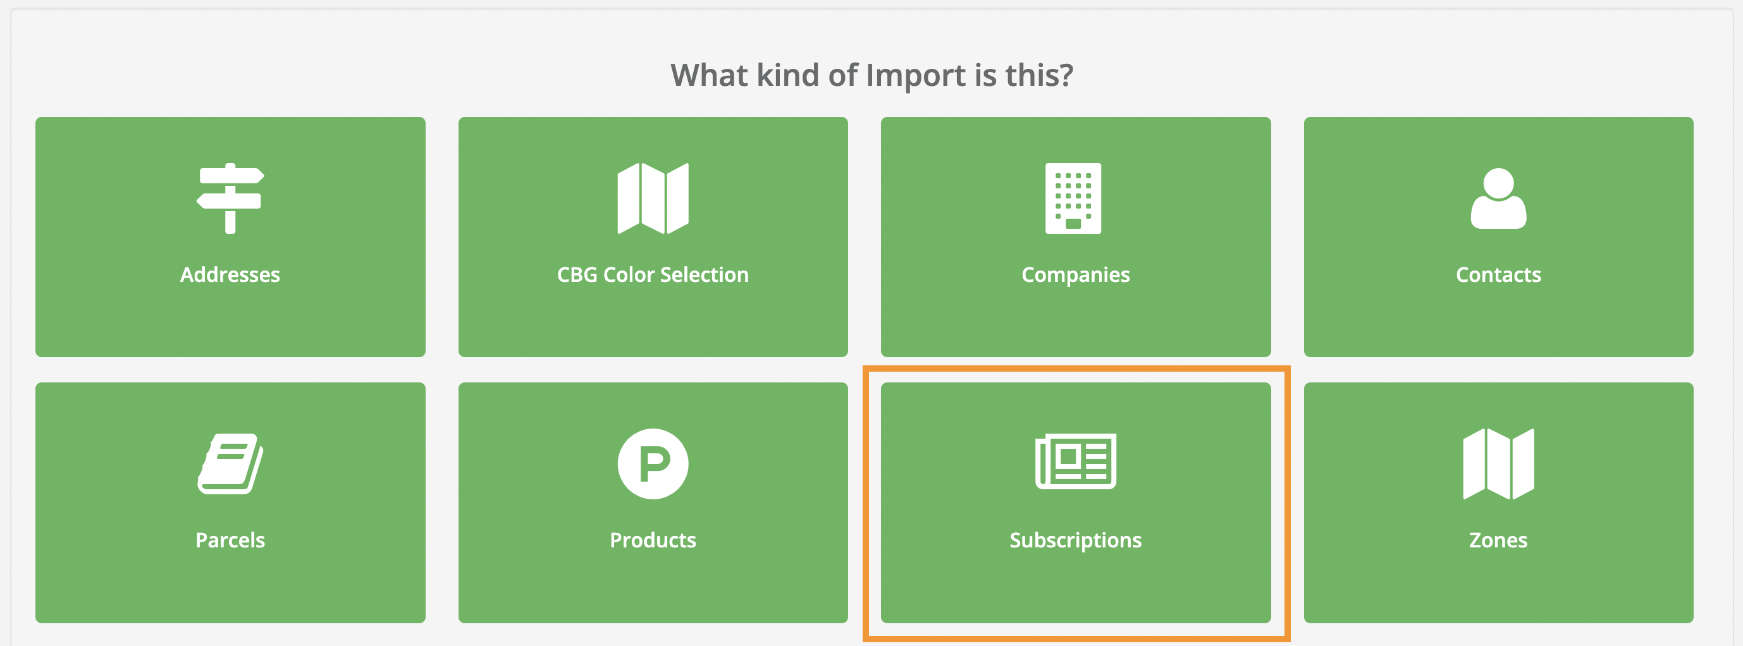Start a CBG Color Selection import
The height and width of the screenshot is (646, 1743).
(x=652, y=237)
